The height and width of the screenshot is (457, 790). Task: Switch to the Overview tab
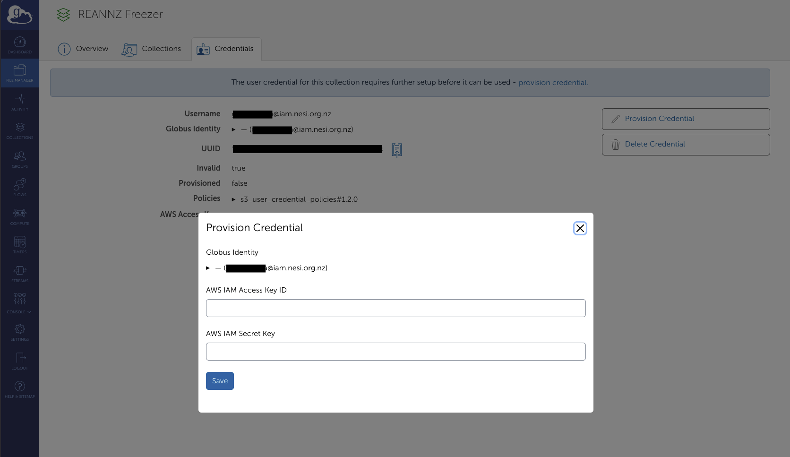83,49
